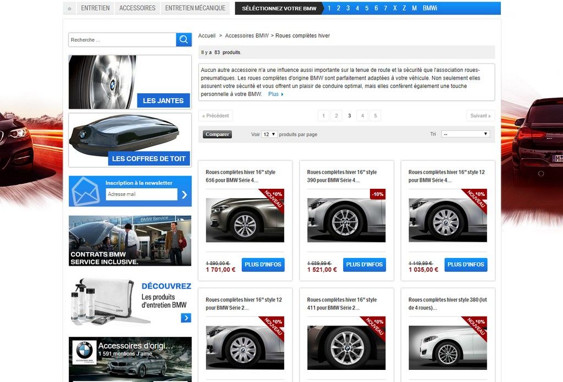This screenshot has width=563, height=382.
Task: Click the 1 521,00 € price
Action: (x=322, y=269)
